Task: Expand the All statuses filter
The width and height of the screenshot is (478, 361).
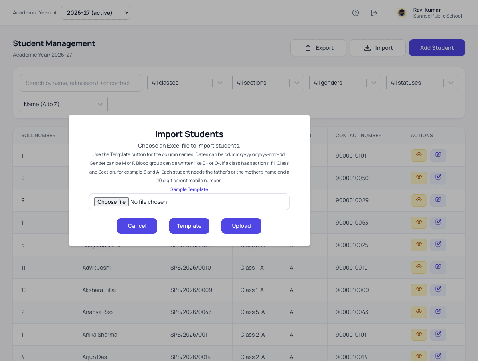Action: [422, 83]
